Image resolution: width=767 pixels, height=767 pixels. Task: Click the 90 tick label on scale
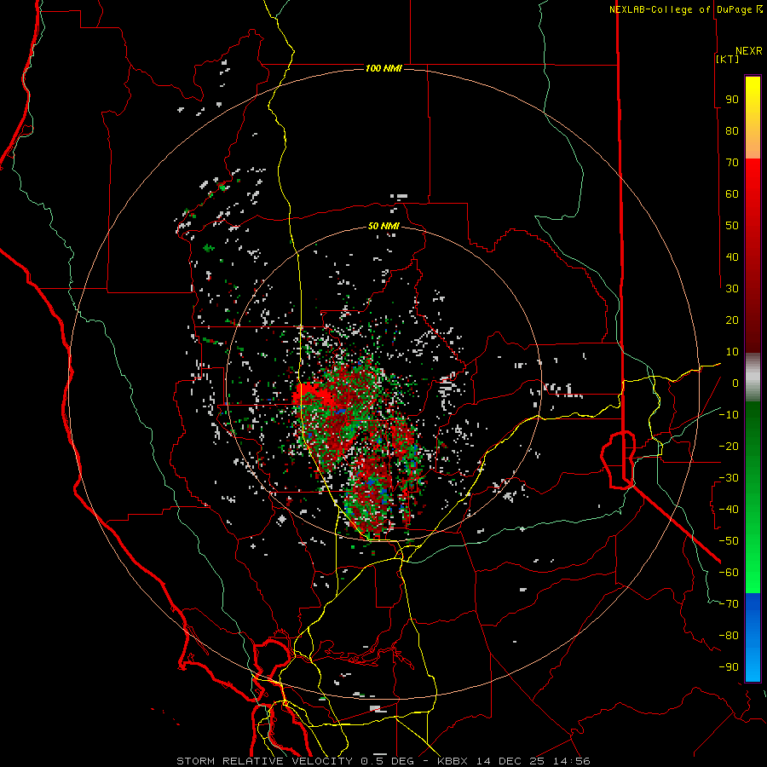click(x=732, y=100)
